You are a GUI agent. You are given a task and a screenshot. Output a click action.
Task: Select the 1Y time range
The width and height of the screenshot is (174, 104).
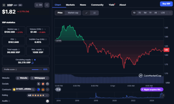(x=150, y=13)
